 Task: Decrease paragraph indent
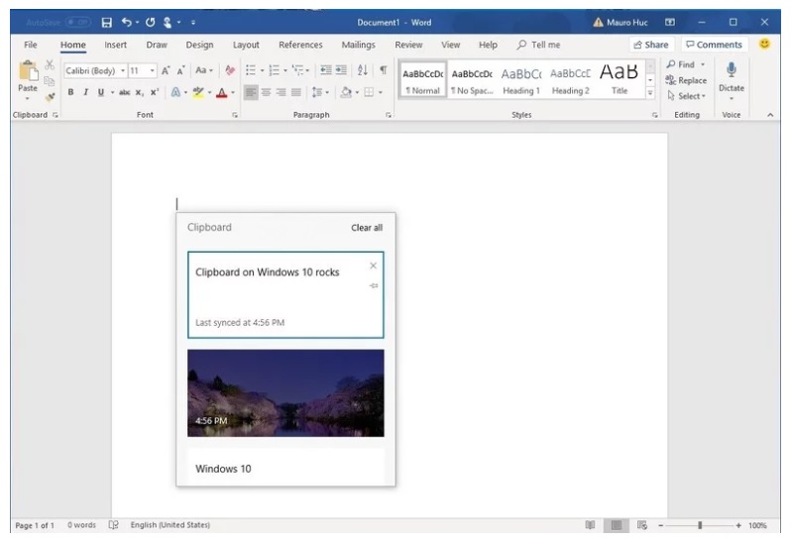326,70
